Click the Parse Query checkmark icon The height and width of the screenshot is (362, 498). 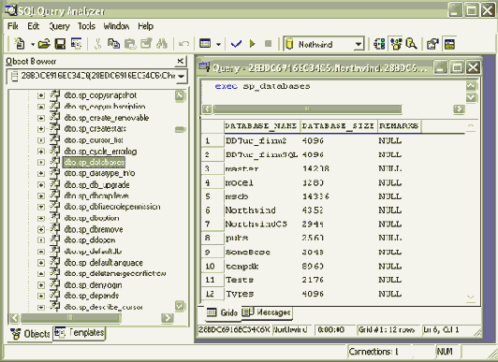click(236, 44)
